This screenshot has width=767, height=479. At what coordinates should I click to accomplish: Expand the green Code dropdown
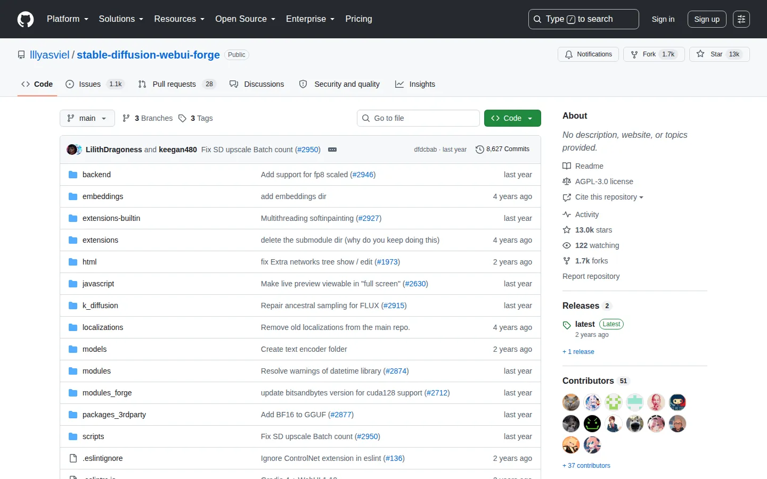pos(512,118)
